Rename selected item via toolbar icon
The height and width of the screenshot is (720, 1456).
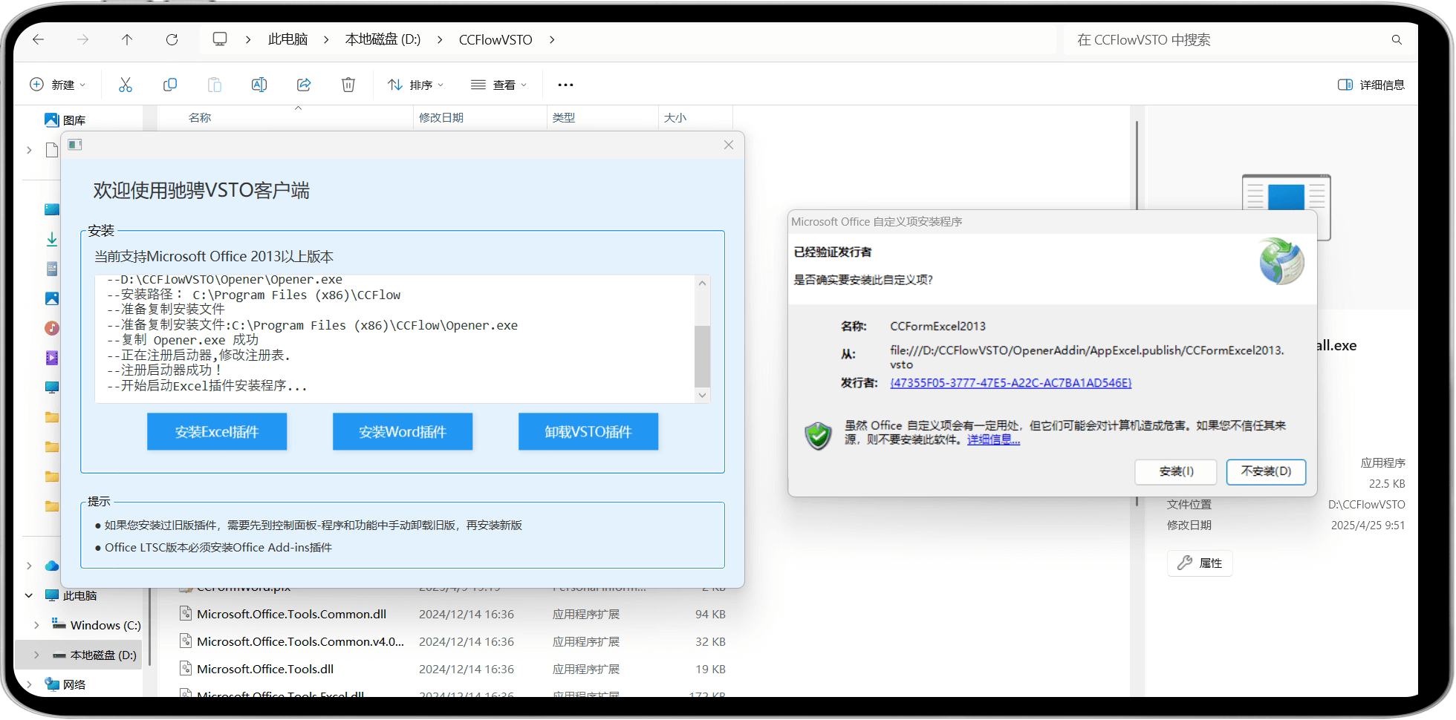coord(259,85)
